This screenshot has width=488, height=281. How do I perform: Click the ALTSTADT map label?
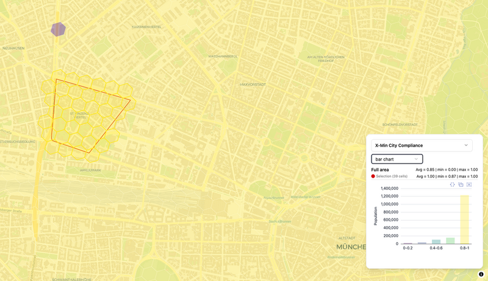coord(347,238)
